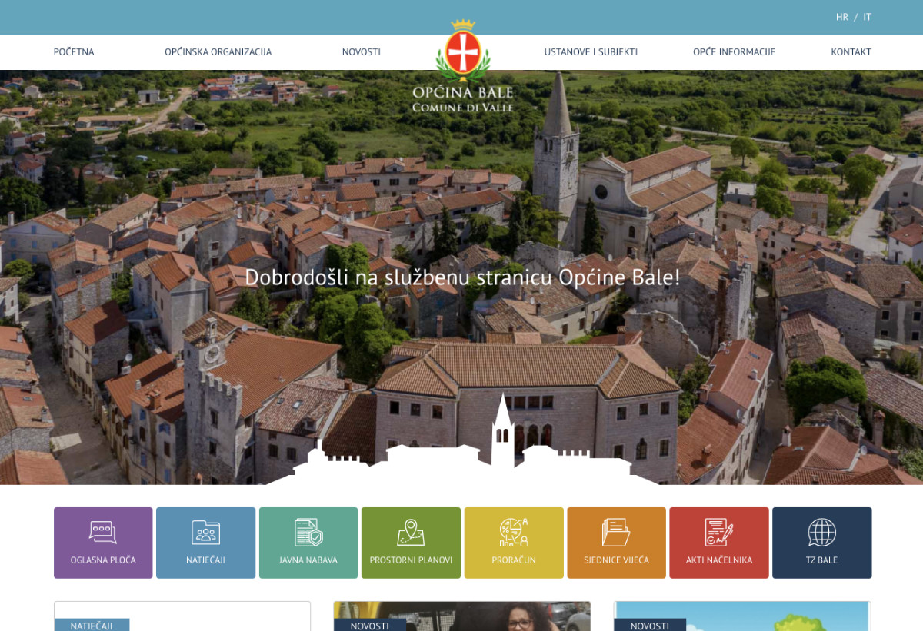Open the Novosti menu item
This screenshot has height=631, width=923.
(362, 52)
